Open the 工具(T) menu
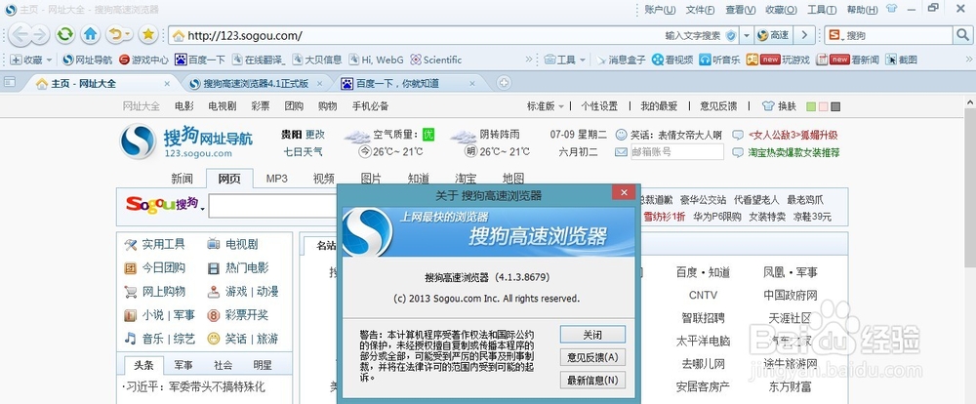Viewport: 976px width, 404px height. 822,10
